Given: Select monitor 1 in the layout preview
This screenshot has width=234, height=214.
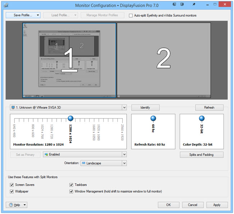Looking at the screenshot, I should [x=69, y=60].
